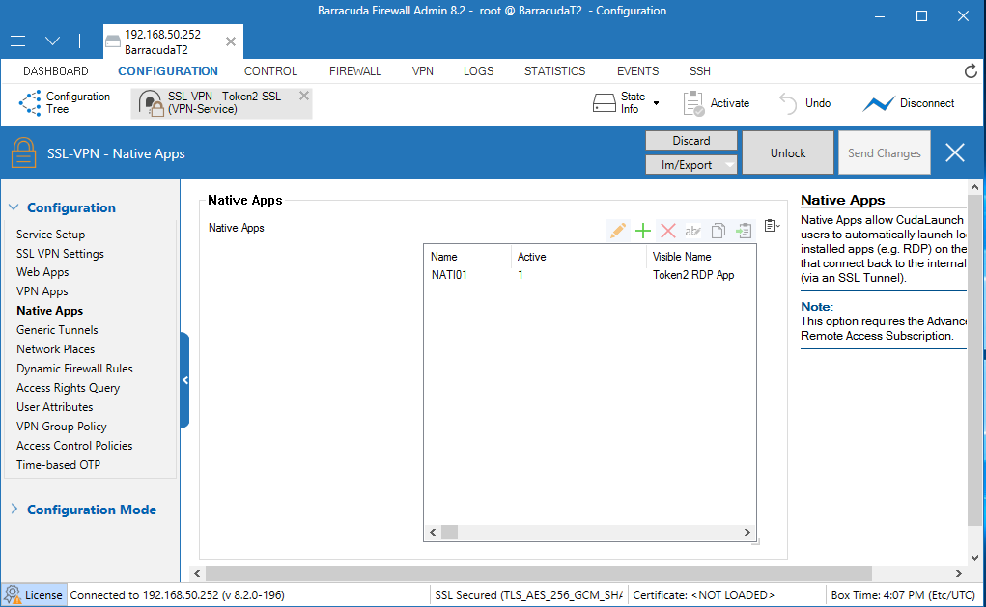Click the Unlock button
This screenshot has width=986, height=607.
click(x=788, y=152)
